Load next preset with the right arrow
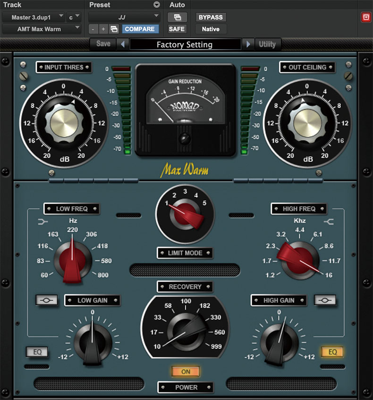This screenshot has width=373, height=400. pos(248,44)
